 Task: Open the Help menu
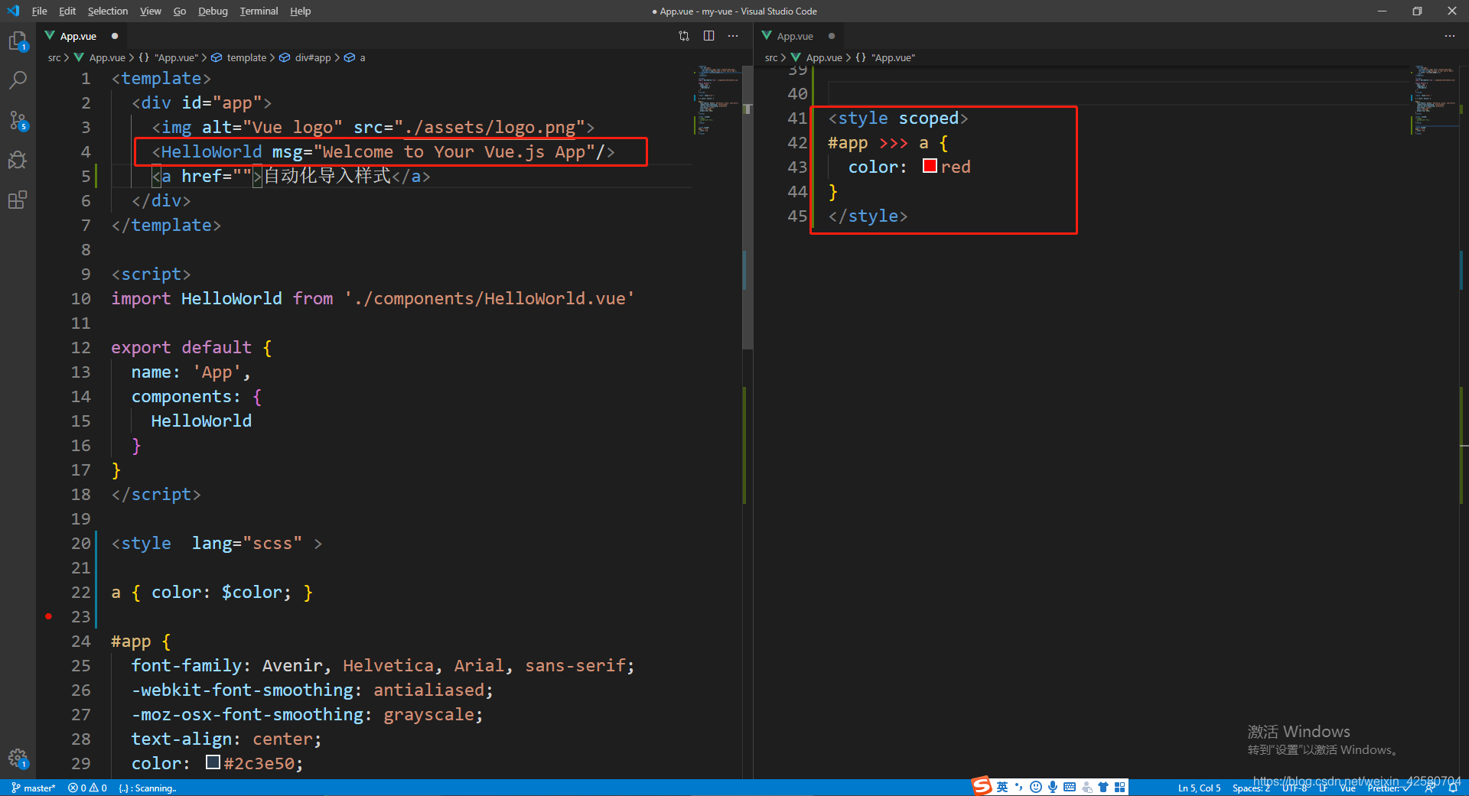tap(301, 11)
